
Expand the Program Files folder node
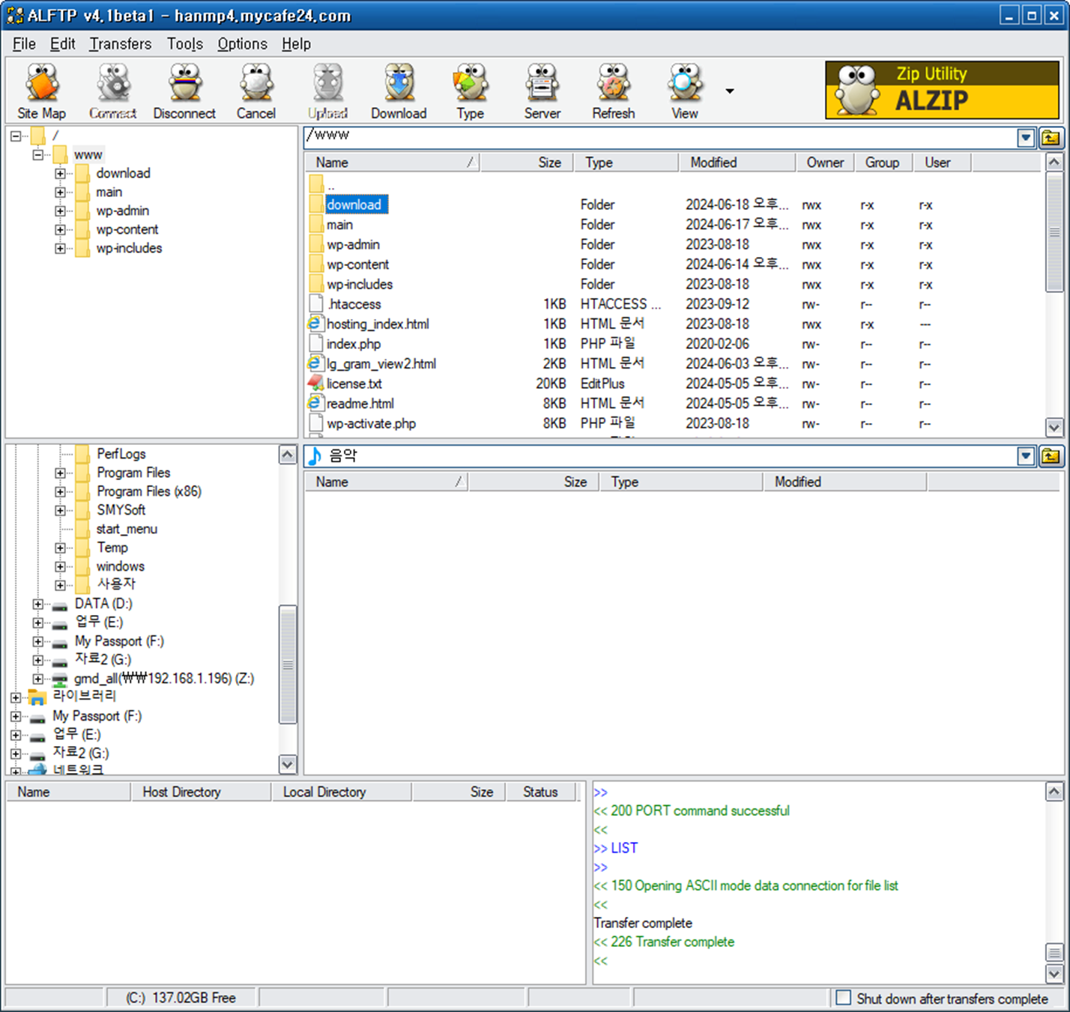(61, 473)
